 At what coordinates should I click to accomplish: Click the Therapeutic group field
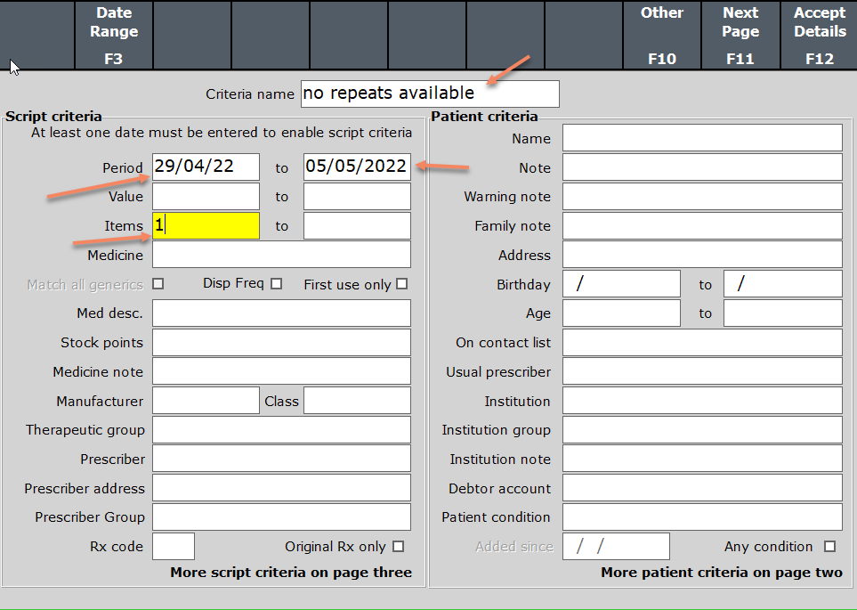tap(281, 430)
